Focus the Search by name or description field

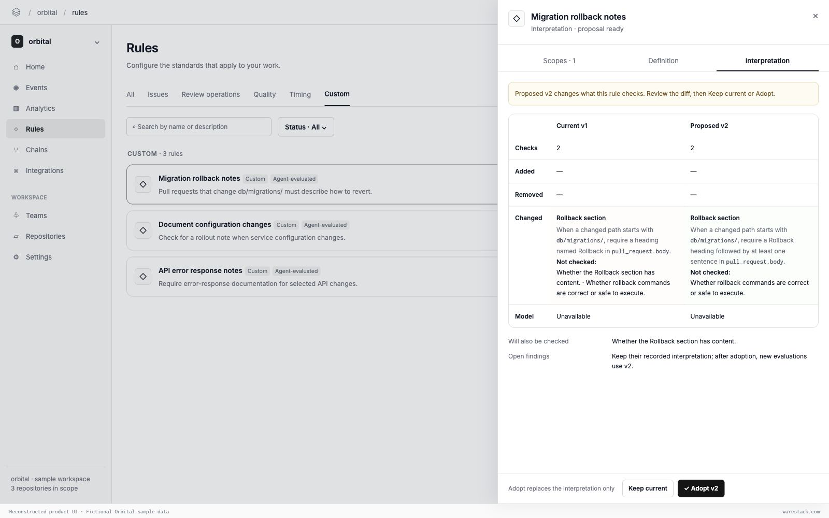[x=199, y=127]
